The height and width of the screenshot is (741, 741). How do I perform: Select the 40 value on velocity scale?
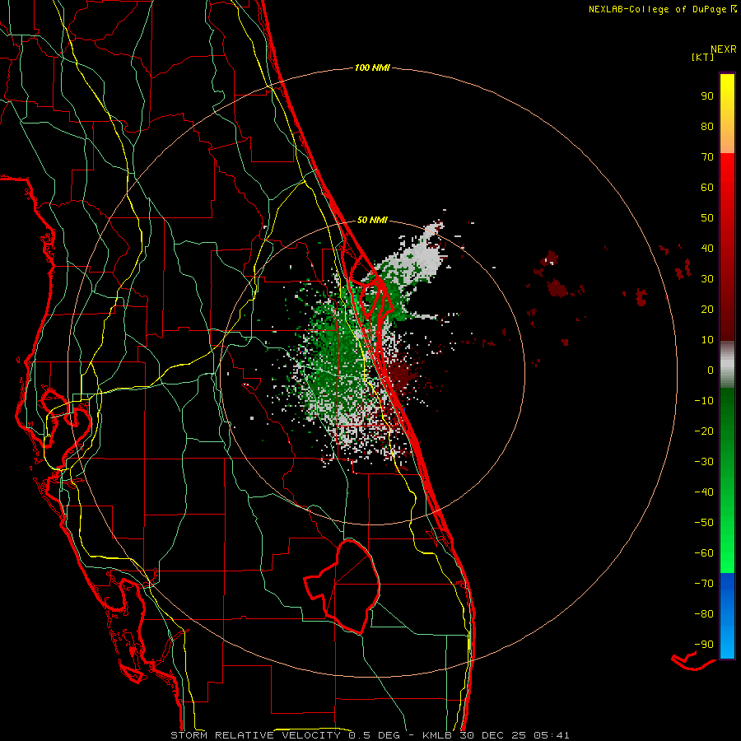(707, 248)
